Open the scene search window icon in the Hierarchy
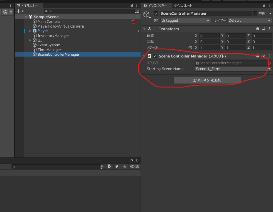 point(137,11)
